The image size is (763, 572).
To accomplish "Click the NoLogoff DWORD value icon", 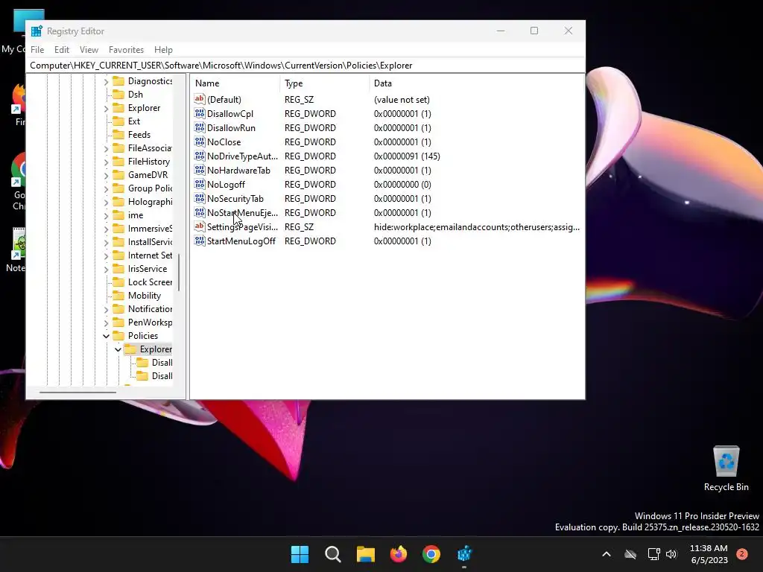I will (x=200, y=185).
